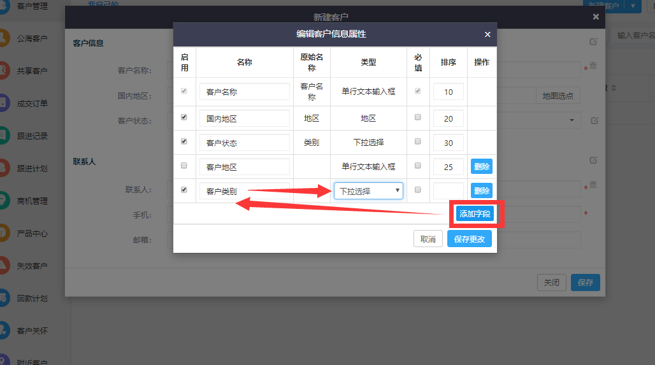Click edit icon next to 客户状态 dropdown
This screenshot has height=365, width=655.
pos(594,120)
